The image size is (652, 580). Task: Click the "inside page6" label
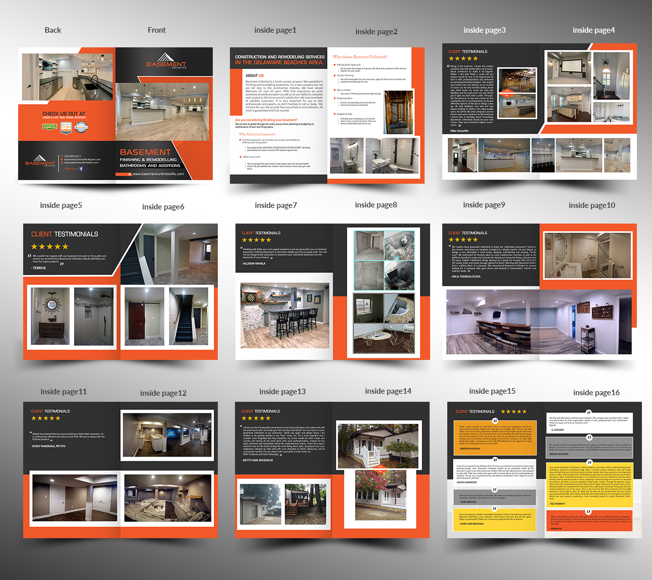pyautogui.click(x=163, y=207)
